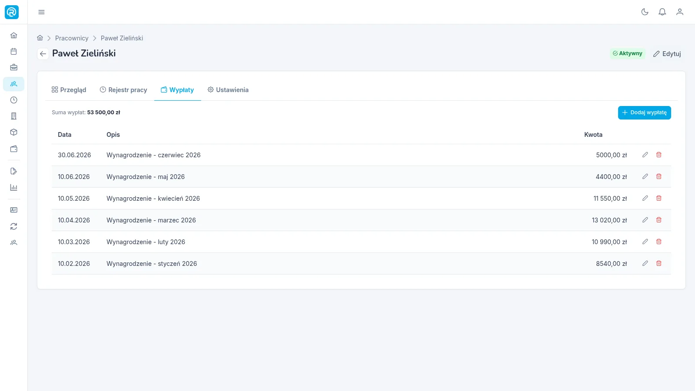Delete the Wynagrodzenie - maj 2026 payment
This screenshot has width=695, height=391.
tap(659, 176)
